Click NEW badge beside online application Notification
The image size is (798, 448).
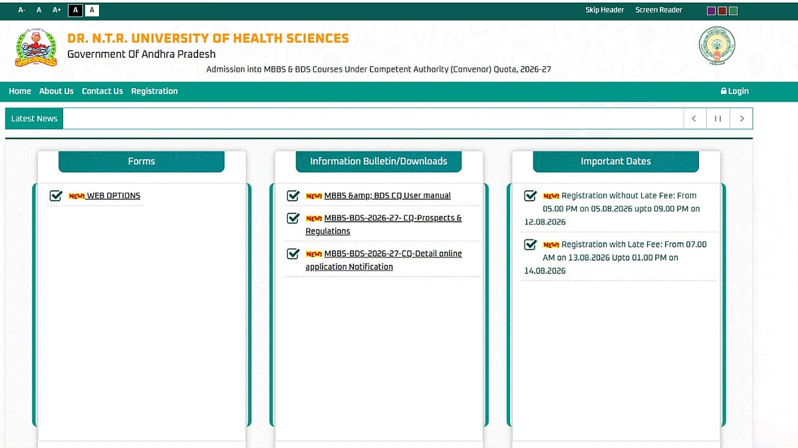(314, 254)
